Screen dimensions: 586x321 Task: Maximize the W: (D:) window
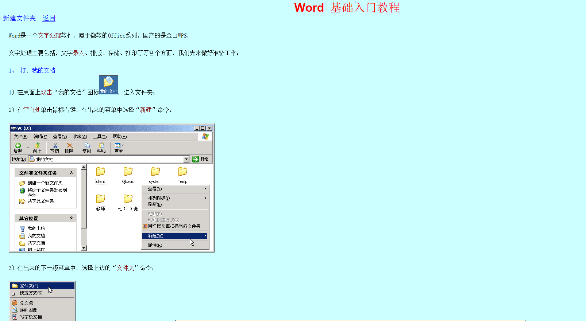[x=203, y=128]
